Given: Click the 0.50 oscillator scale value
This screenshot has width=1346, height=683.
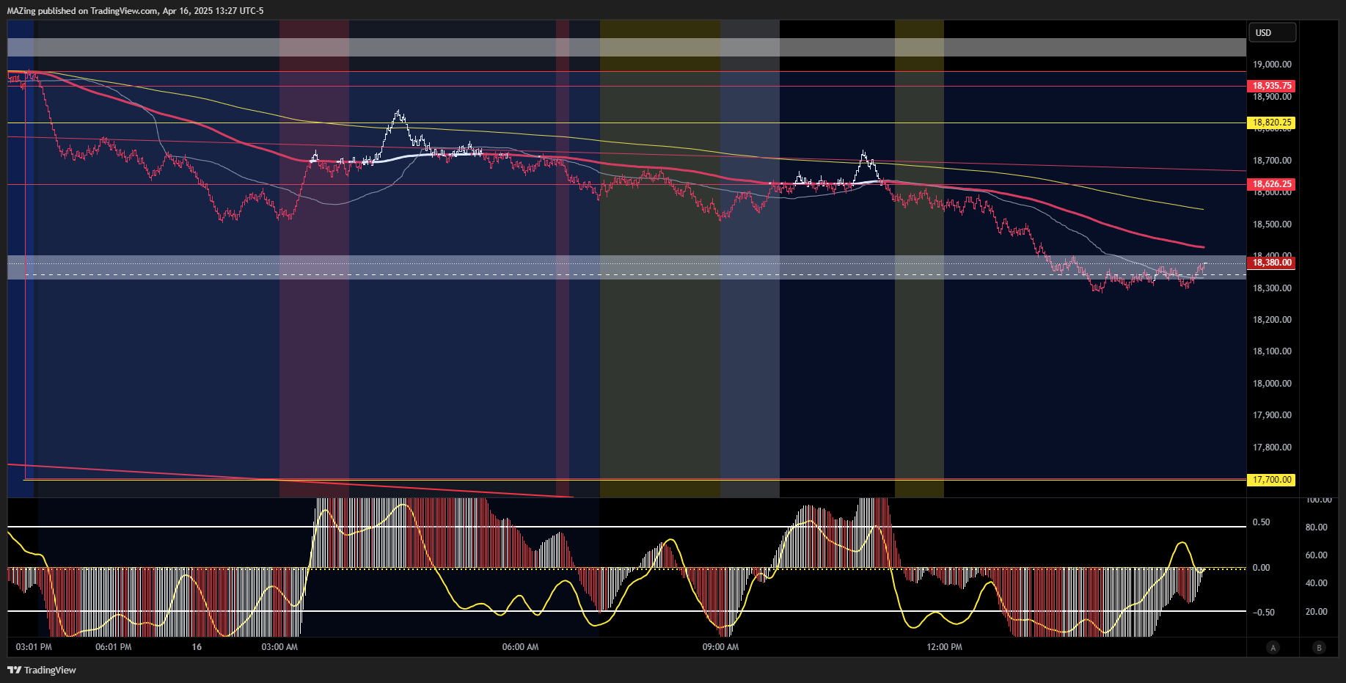Looking at the screenshot, I should 1261,522.
